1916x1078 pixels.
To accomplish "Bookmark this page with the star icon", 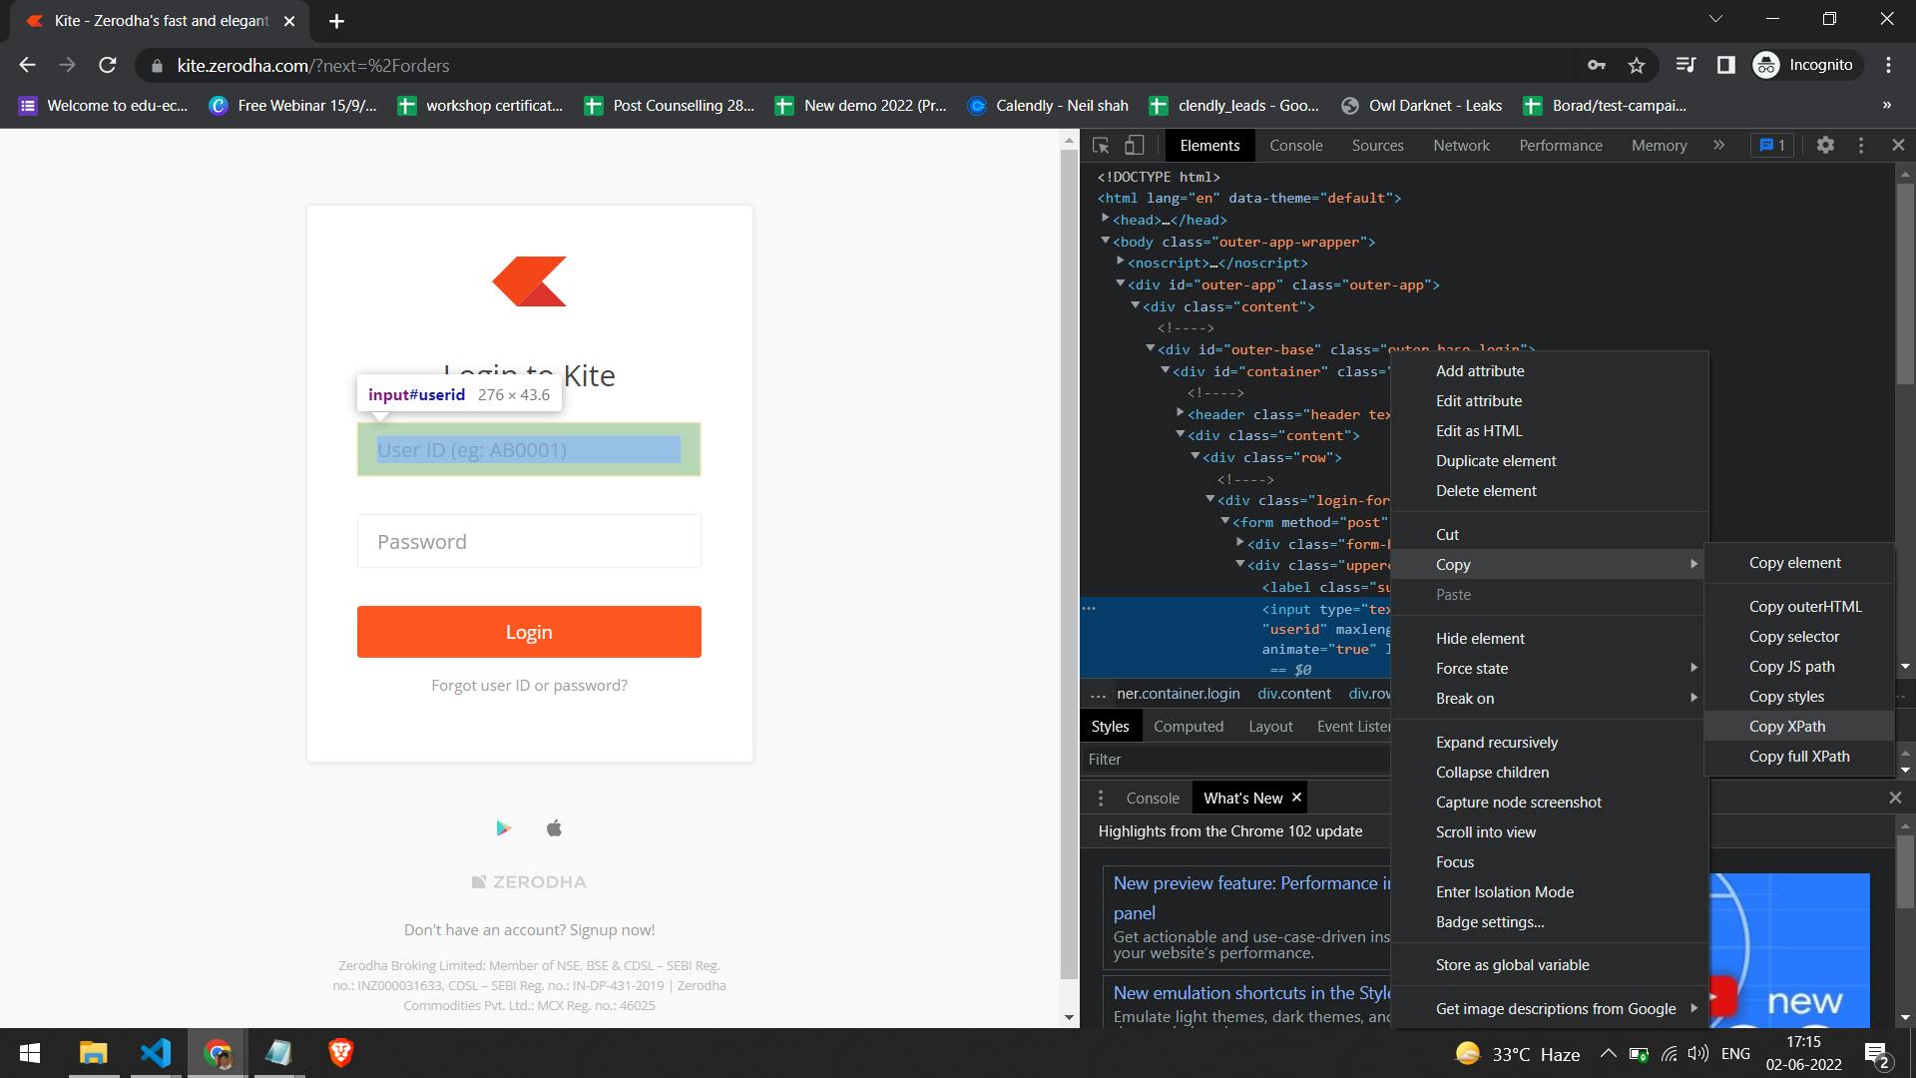I will [1637, 65].
